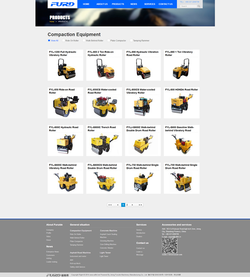Image resolution: width=250 pixels, height=277 pixels.
Task: Open FYL-S600 Gasoline Walk-behind roller image
Action: pos(182,144)
